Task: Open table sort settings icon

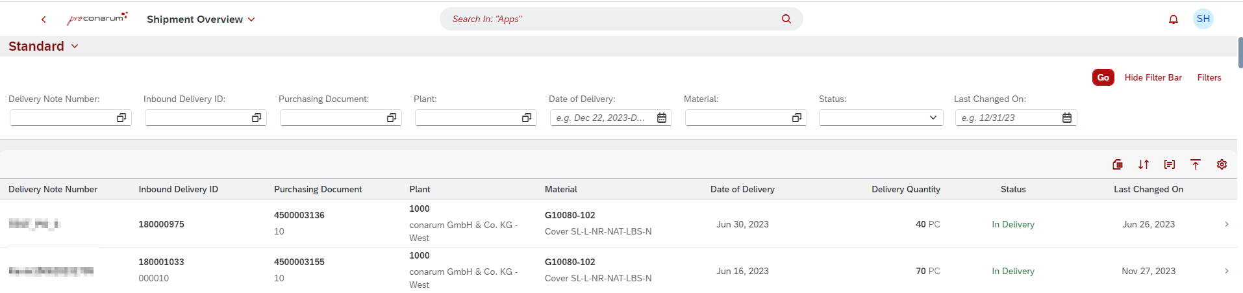Action: click(1144, 164)
